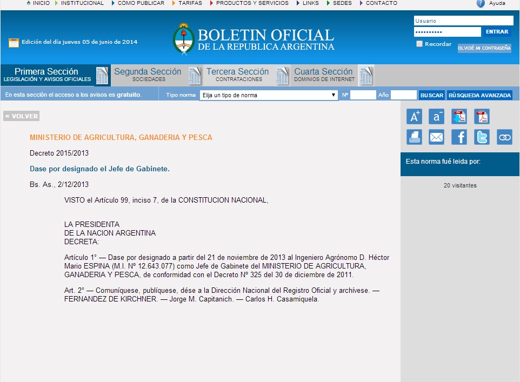Open TARIFAS in top navigation menu

point(189,3)
